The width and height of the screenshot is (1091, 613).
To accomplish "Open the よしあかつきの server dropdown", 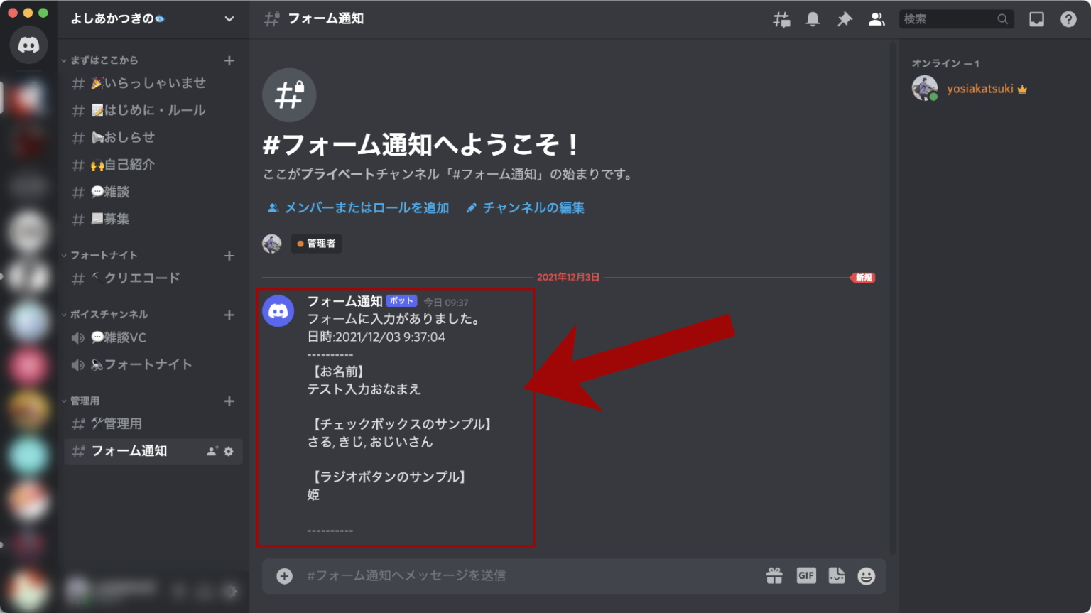I will pyautogui.click(x=229, y=19).
